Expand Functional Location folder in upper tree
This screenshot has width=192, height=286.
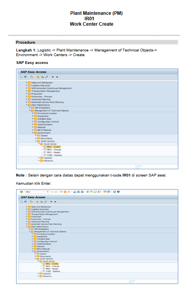tap(33, 113)
